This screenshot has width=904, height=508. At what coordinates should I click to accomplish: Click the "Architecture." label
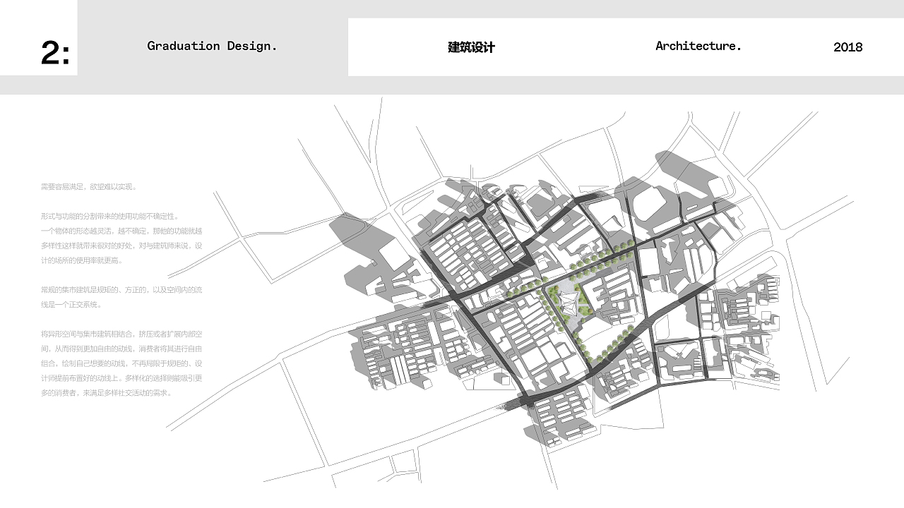(x=698, y=47)
